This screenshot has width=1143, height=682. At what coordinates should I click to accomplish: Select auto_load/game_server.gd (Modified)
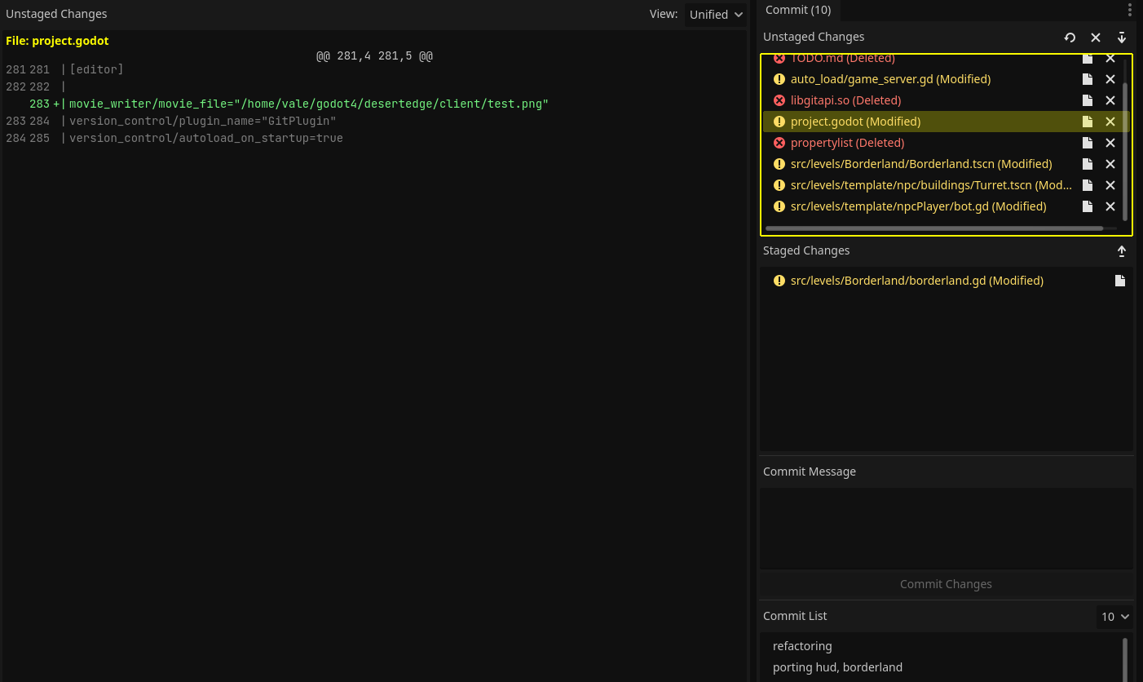pyautogui.click(x=890, y=79)
